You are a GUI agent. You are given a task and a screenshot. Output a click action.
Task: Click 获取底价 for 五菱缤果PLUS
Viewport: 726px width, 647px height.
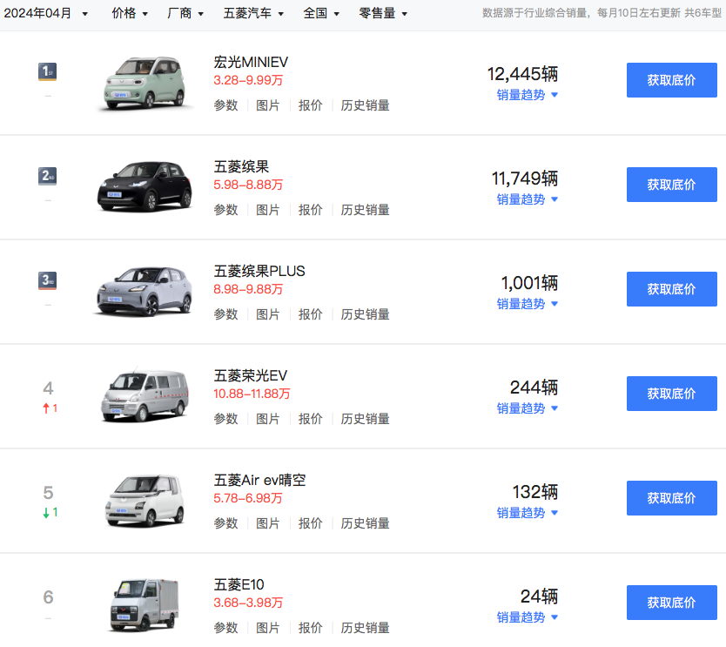click(672, 289)
